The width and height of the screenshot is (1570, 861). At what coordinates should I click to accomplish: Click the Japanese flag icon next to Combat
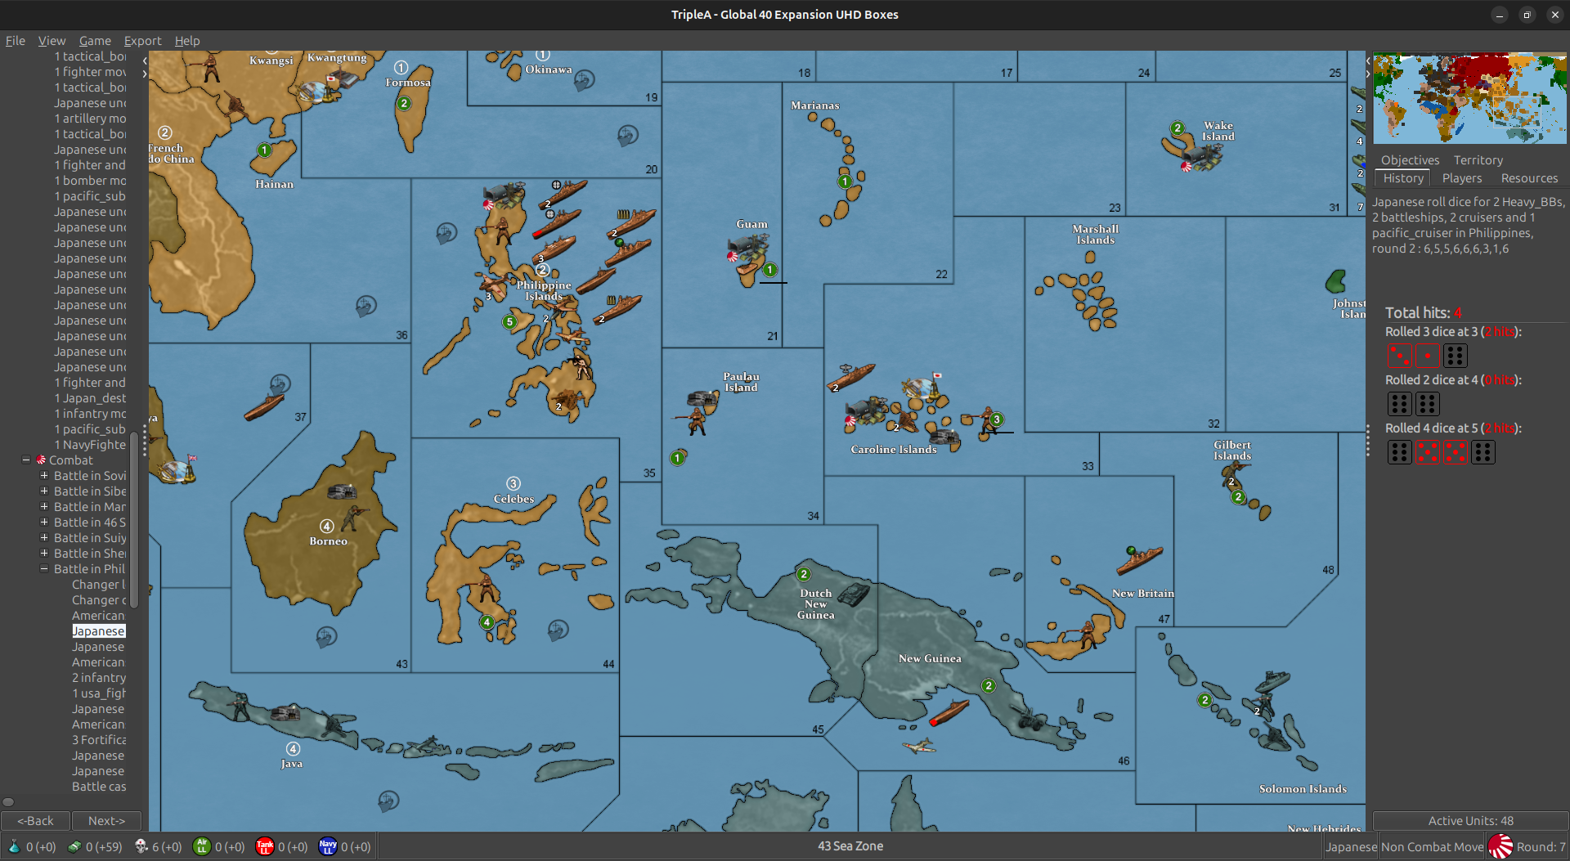[40, 460]
